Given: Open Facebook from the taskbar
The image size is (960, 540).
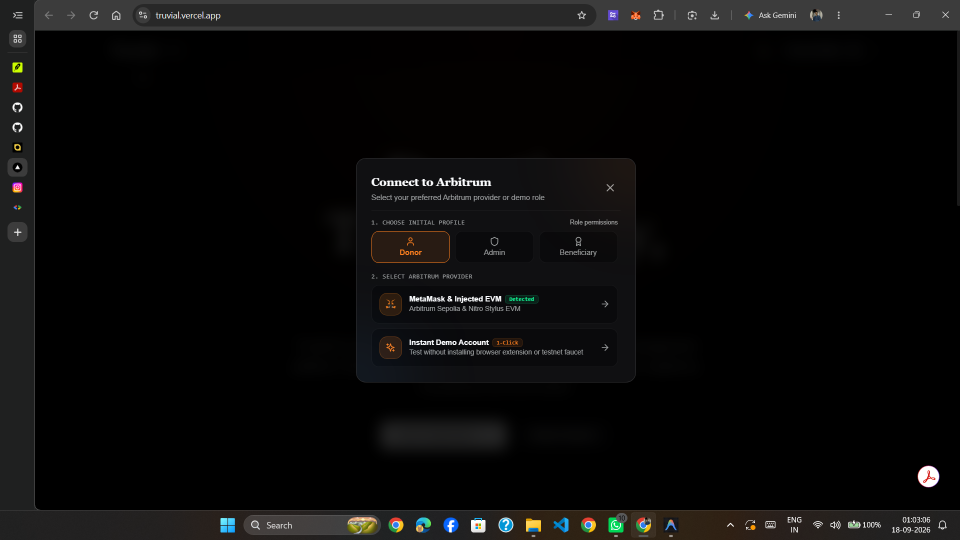Looking at the screenshot, I should coord(450,525).
